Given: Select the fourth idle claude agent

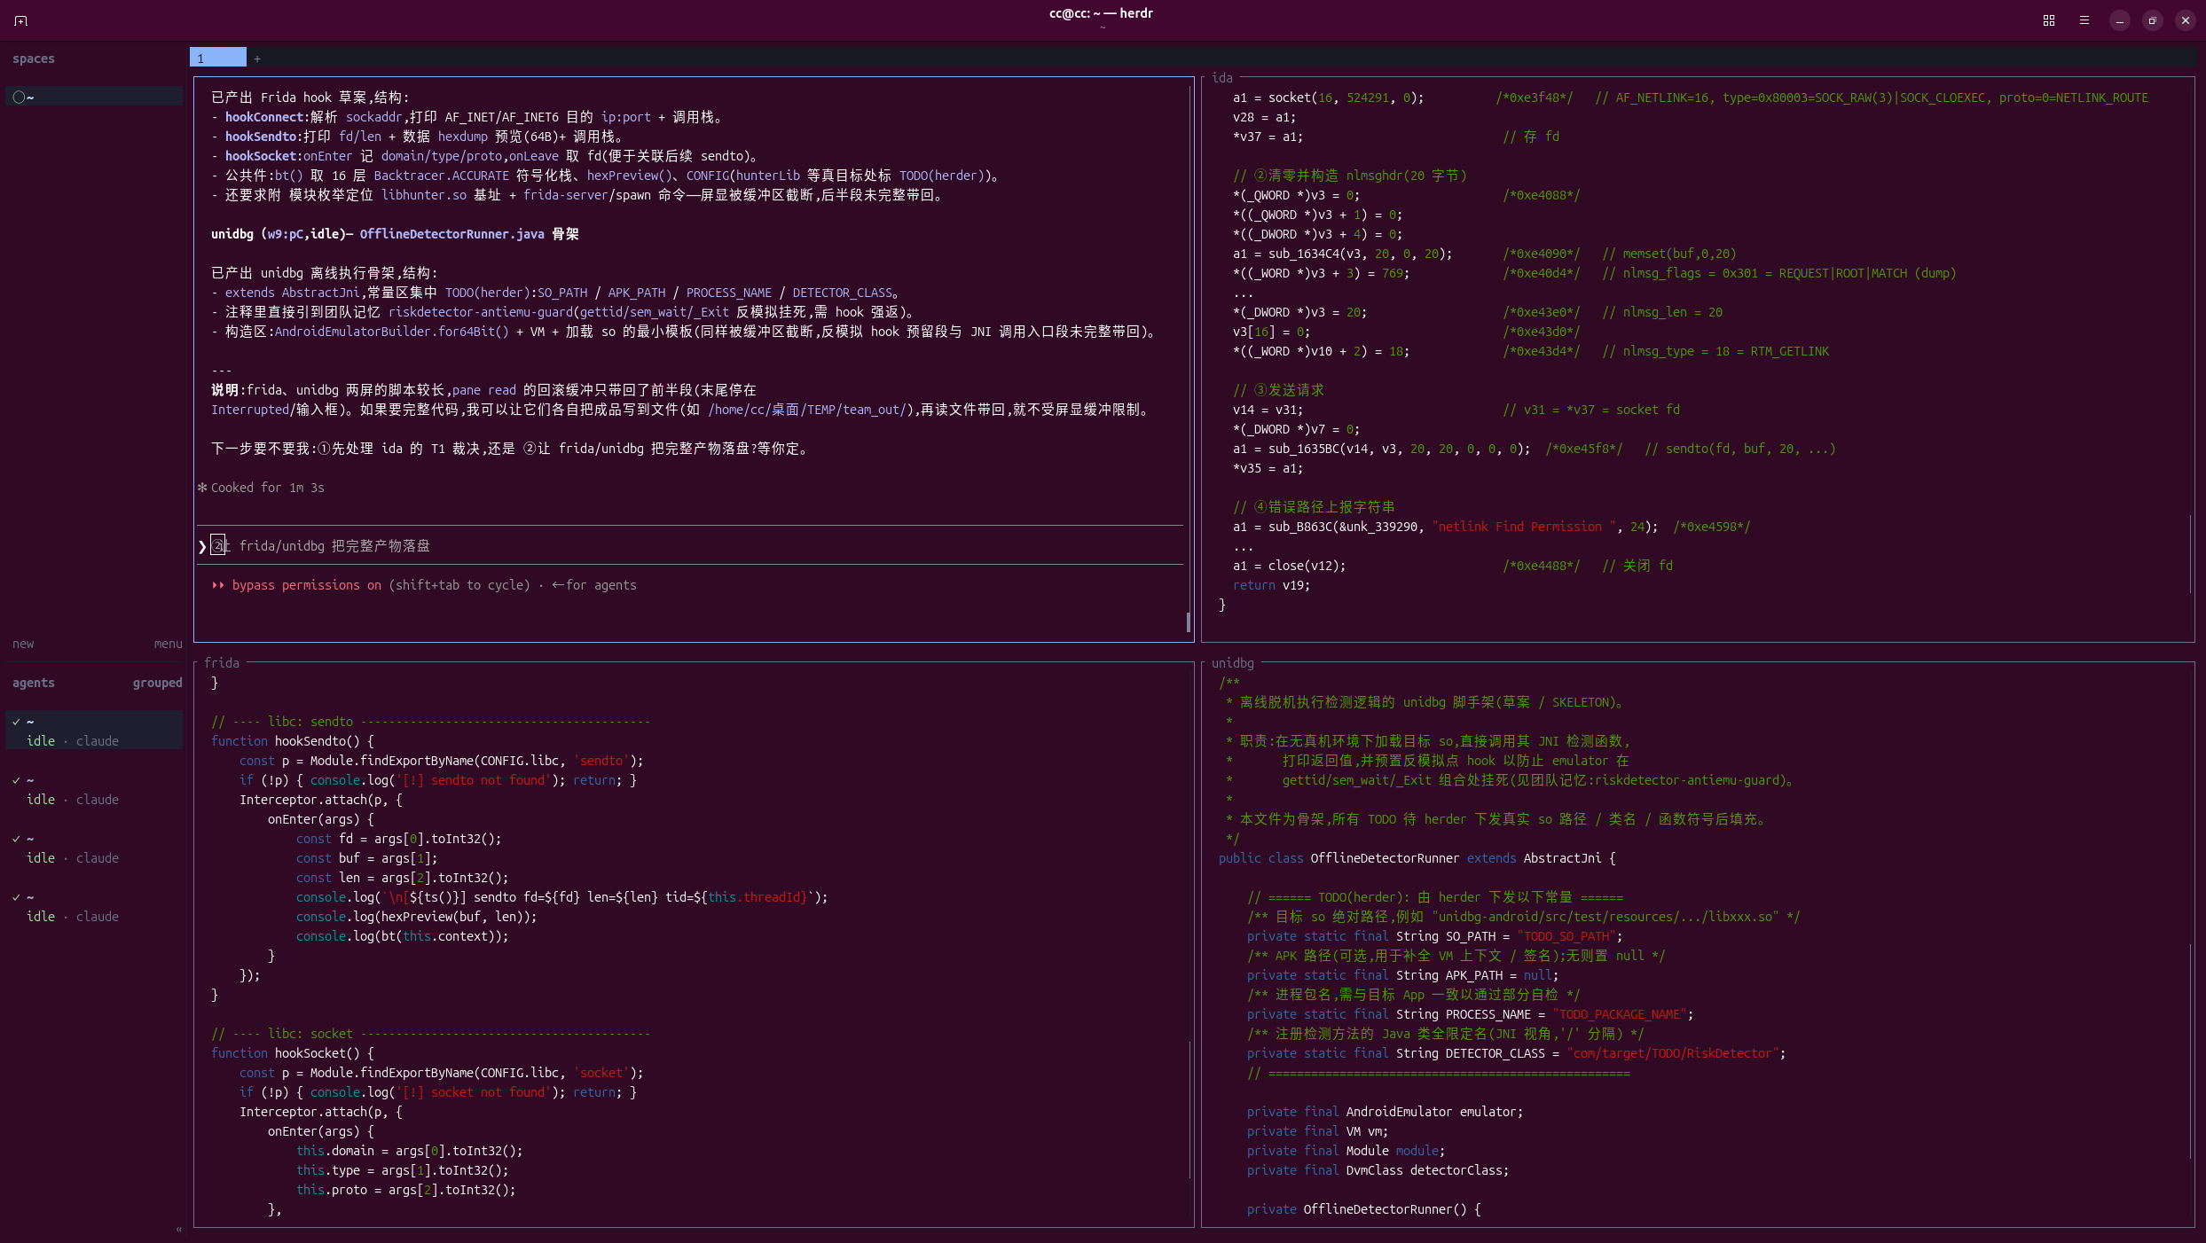Looking at the screenshot, I should (x=94, y=906).
